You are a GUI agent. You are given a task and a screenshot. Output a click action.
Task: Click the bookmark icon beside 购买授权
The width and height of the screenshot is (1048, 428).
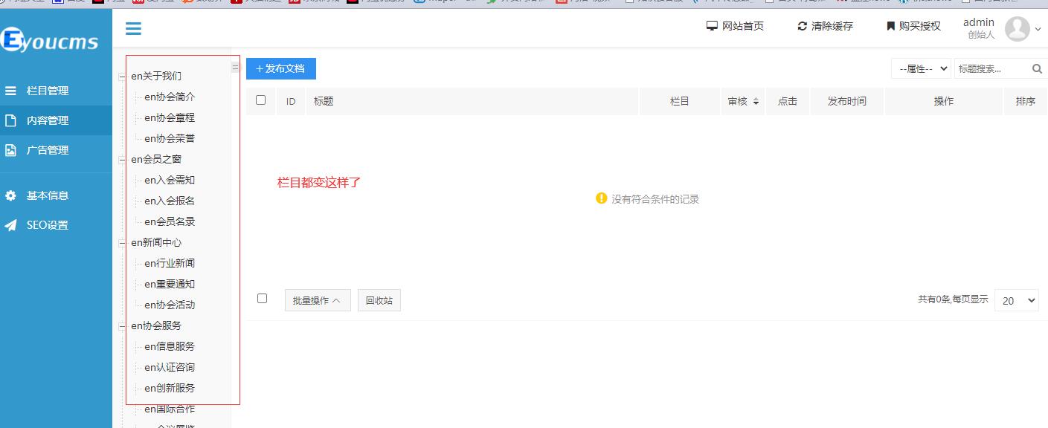890,26
